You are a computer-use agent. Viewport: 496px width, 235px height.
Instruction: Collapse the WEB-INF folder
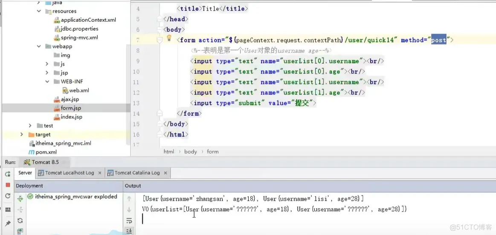47,81
